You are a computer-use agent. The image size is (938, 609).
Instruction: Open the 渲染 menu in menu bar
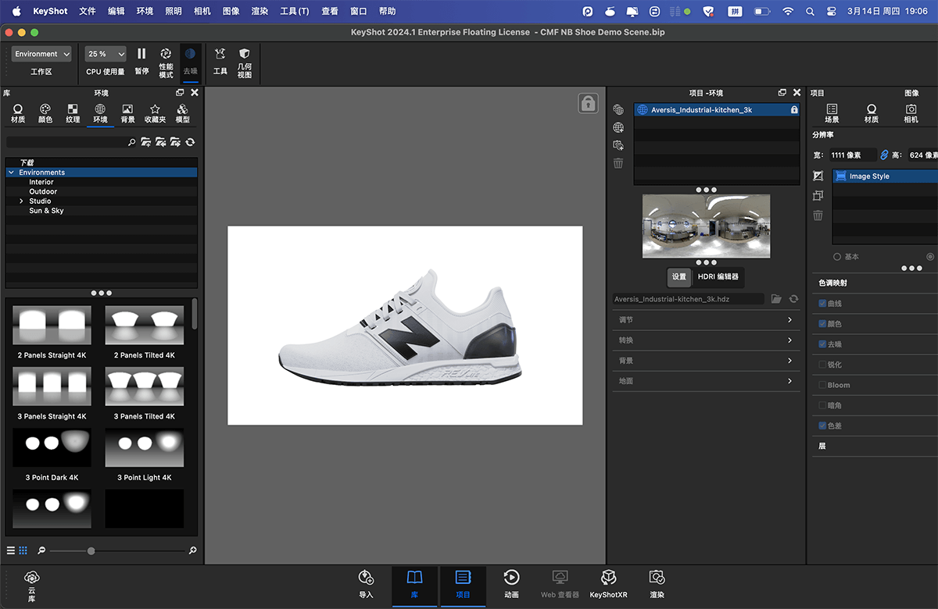coord(260,12)
